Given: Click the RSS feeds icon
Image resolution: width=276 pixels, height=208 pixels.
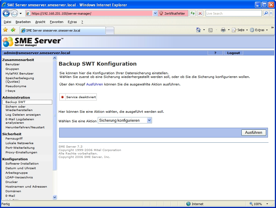Looking at the screenshot, I should (210, 30).
